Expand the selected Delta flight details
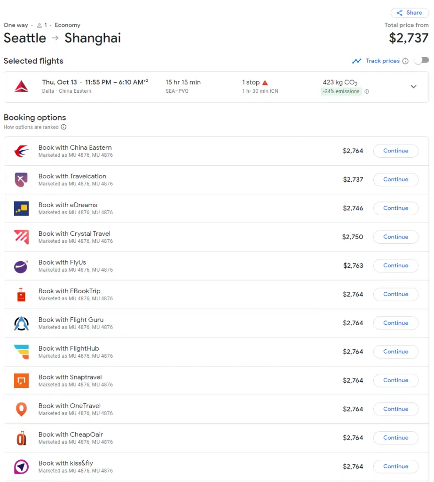The image size is (434, 482). [x=414, y=87]
